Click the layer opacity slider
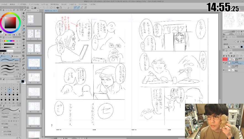The height and width of the screenshot is (139, 244). pyautogui.click(x=240, y=53)
